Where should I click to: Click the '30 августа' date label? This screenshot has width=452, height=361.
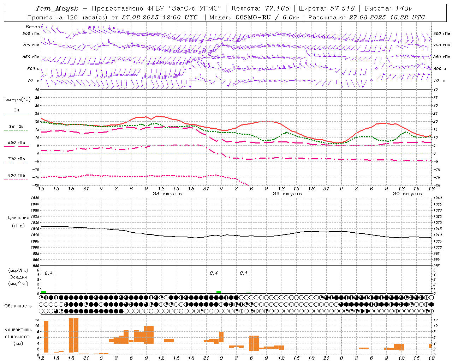(x=408, y=194)
